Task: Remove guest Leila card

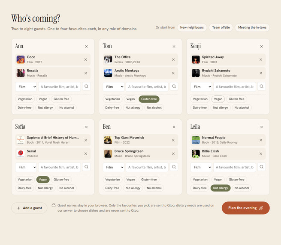Action: 261,127
